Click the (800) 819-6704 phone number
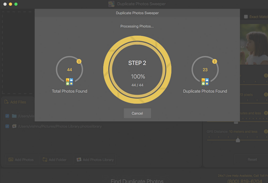The height and width of the screenshot is (183, 268). 245,181
